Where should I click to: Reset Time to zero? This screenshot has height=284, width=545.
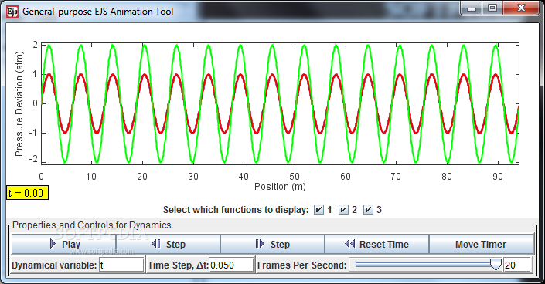click(x=376, y=244)
